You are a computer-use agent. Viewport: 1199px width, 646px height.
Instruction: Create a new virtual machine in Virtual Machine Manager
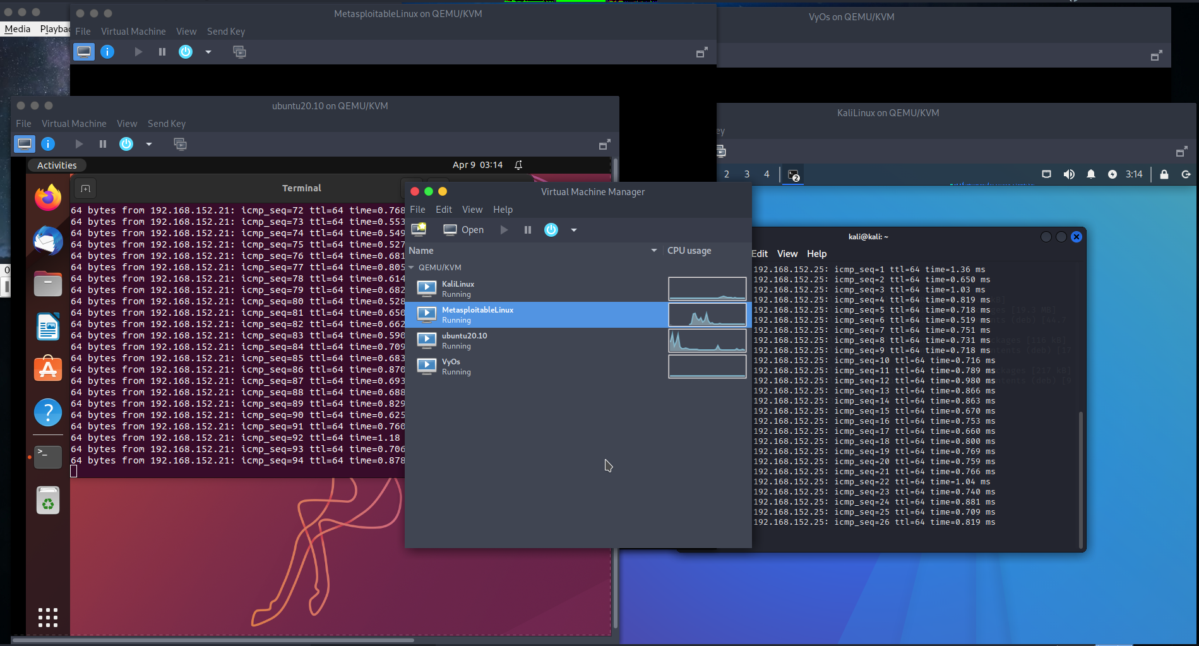coord(419,229)
